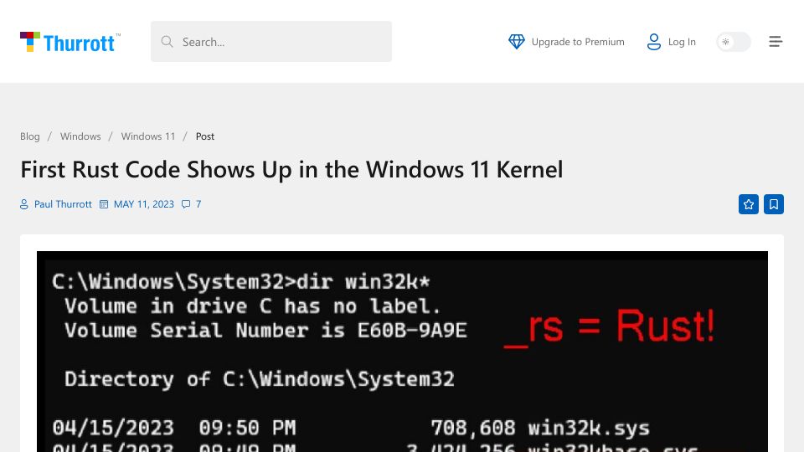Select the Post breadcrumb text
The width and height of the screenshot is (804, 452).
pyautogui.click(x=205, y=136)
